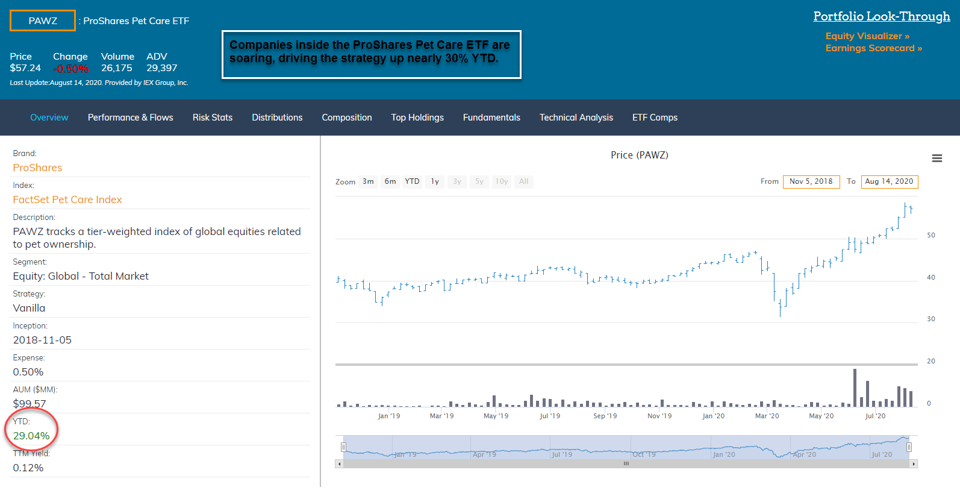Viewport: 960px width, 496px height.
Task: Click the navigator left scroll arrow
Action: (x=339, y=464)
